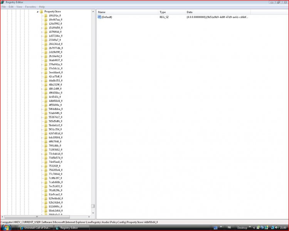Image resolution: width=289 pixels, height=231 pixels.
Task: Click the folder icon beside 23349a7_0
Action: [46, 40]
